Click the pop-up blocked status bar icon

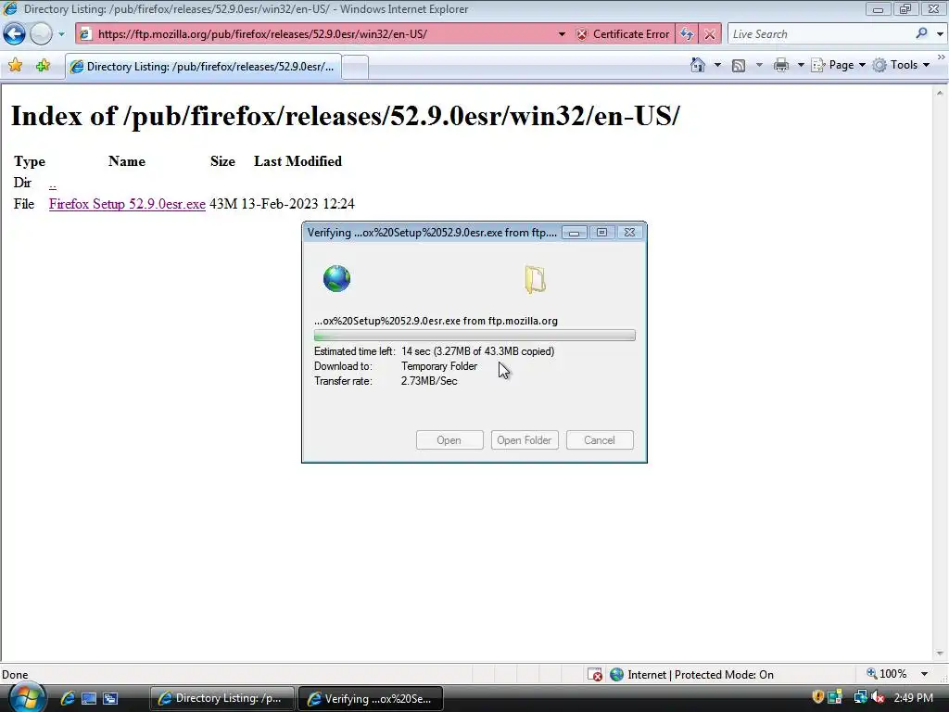coord(594,675)
